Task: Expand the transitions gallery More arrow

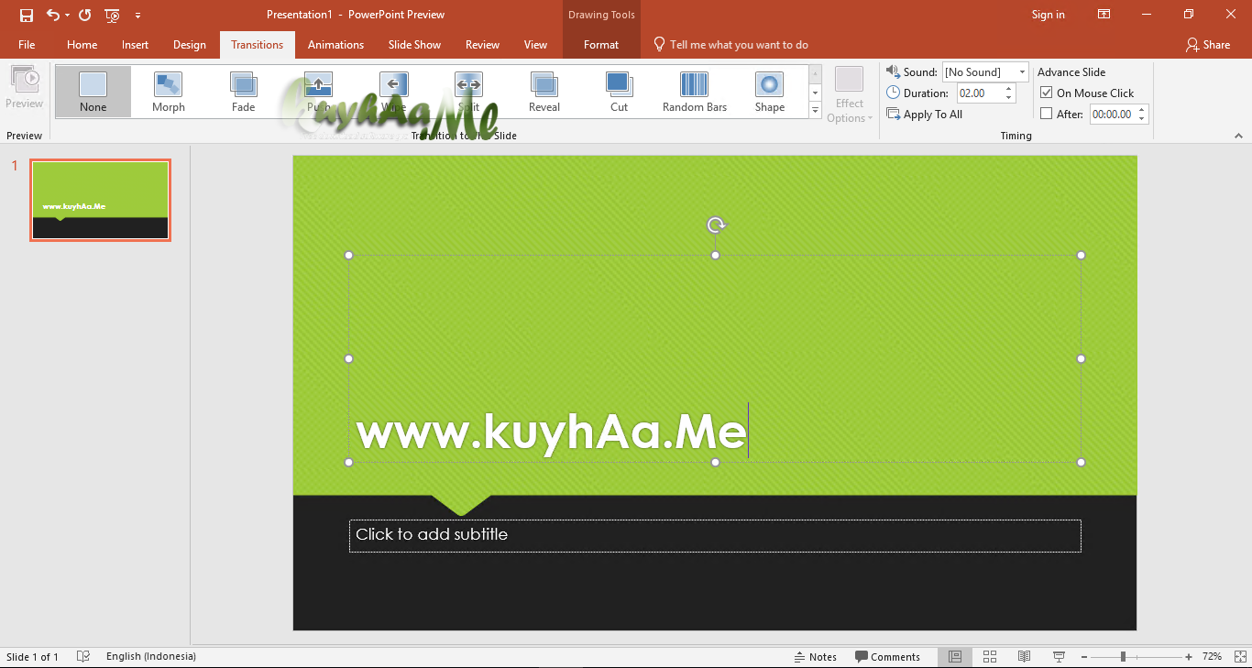Action: click(815, 109)
